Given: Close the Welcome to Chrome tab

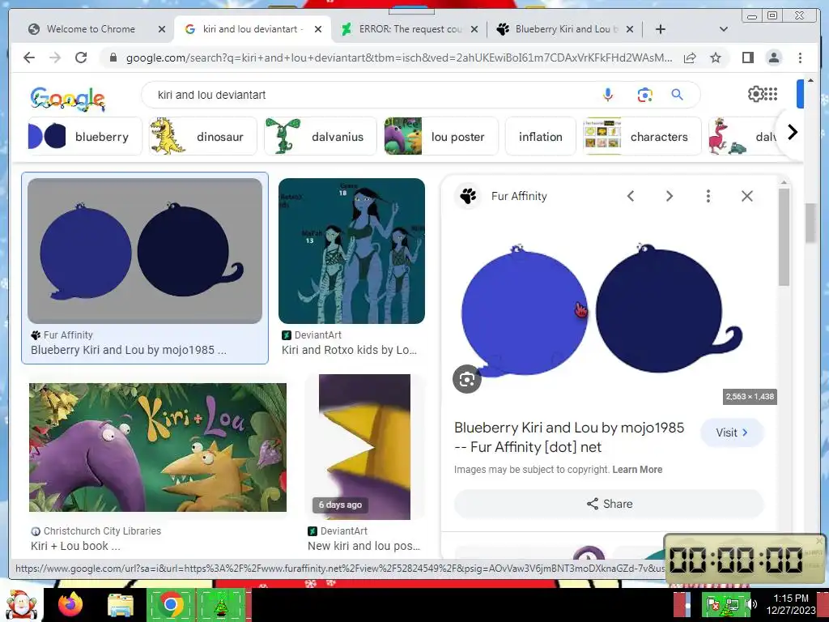Looking at the screenshot, I should (162, 29).
